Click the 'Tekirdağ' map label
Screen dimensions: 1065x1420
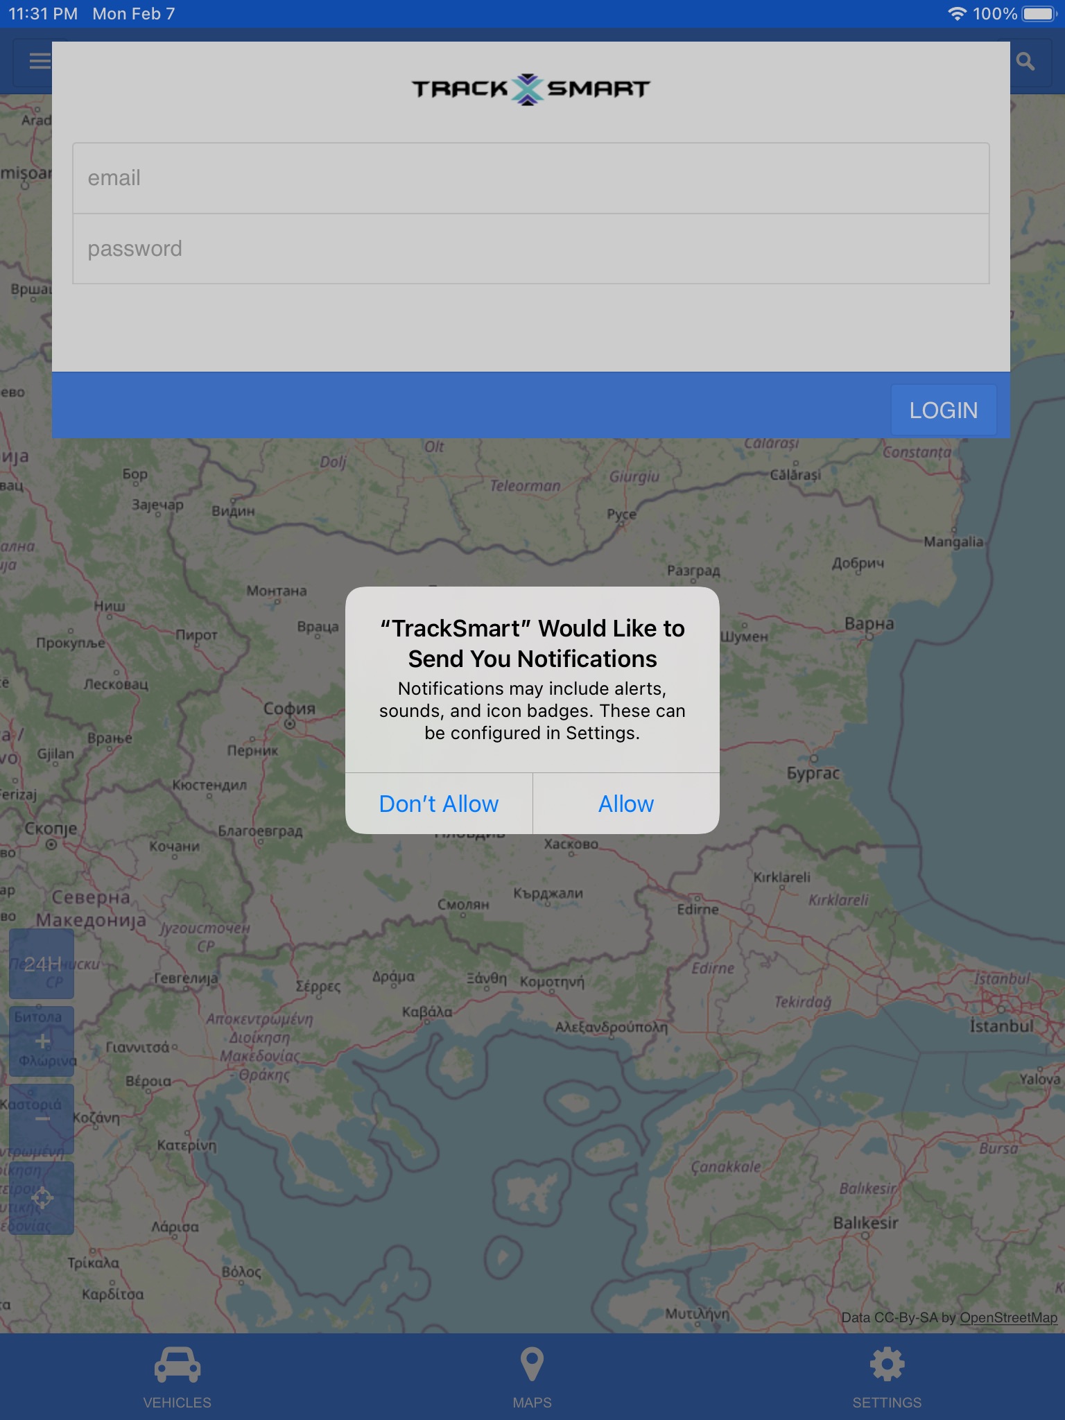click(x=802, y=1002)
